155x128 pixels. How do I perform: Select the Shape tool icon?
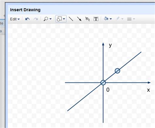pyautogui.click(x=59, y=19)
